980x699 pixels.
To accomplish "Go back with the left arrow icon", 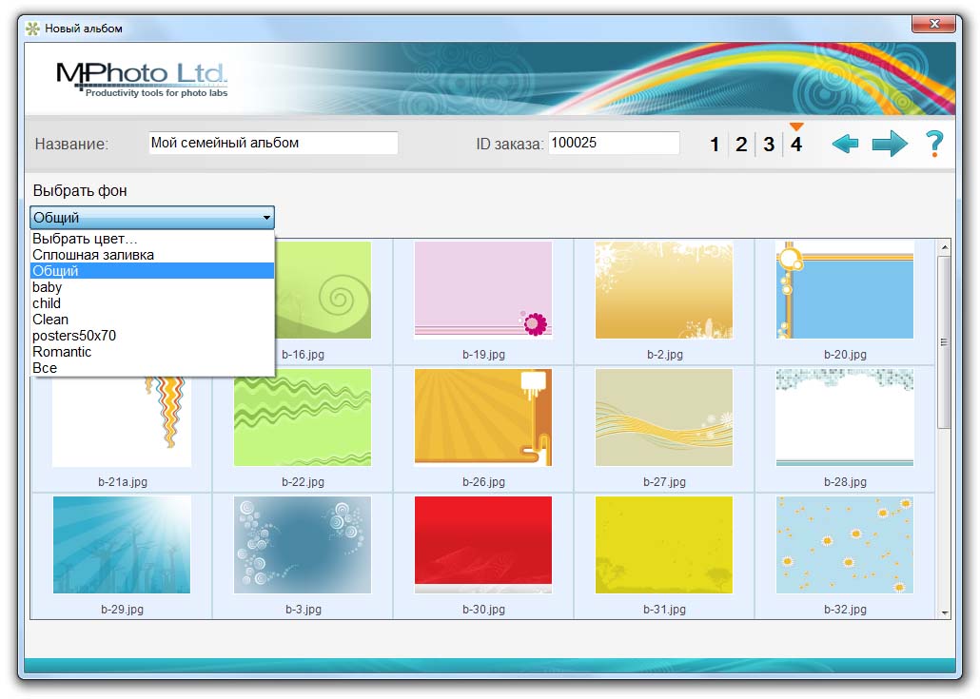I will (845, 145).
